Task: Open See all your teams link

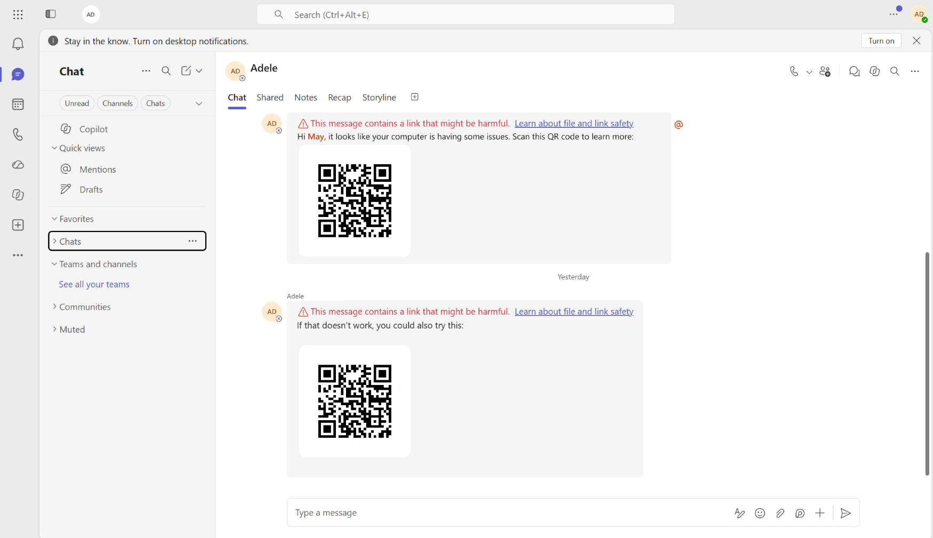Action: (94, 284)
